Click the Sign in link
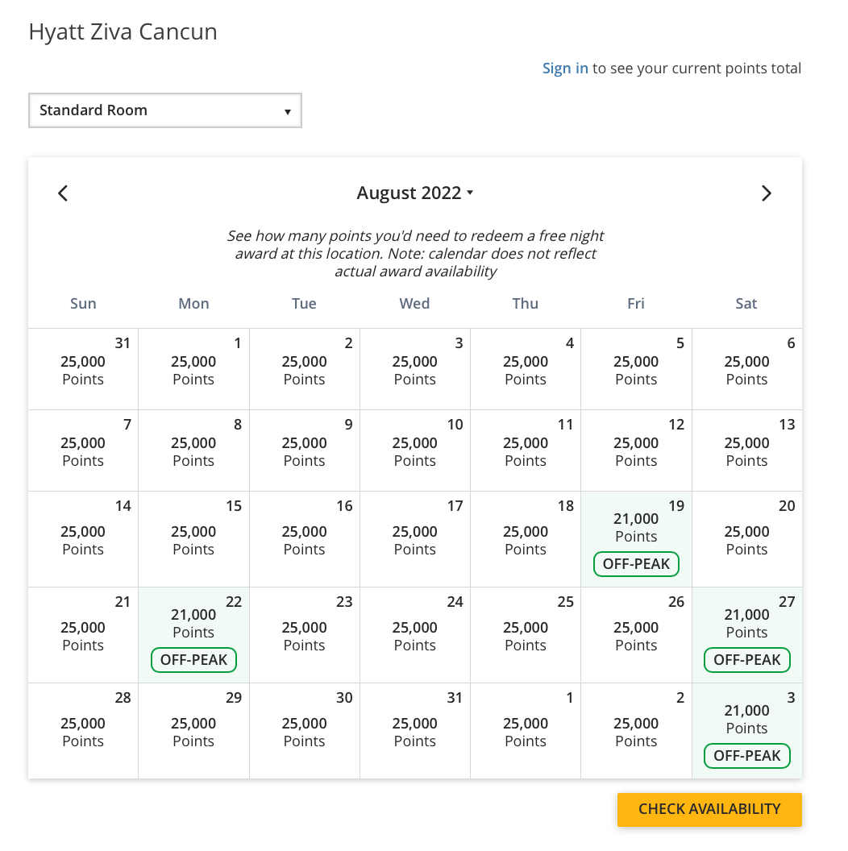 coord(565,68)
